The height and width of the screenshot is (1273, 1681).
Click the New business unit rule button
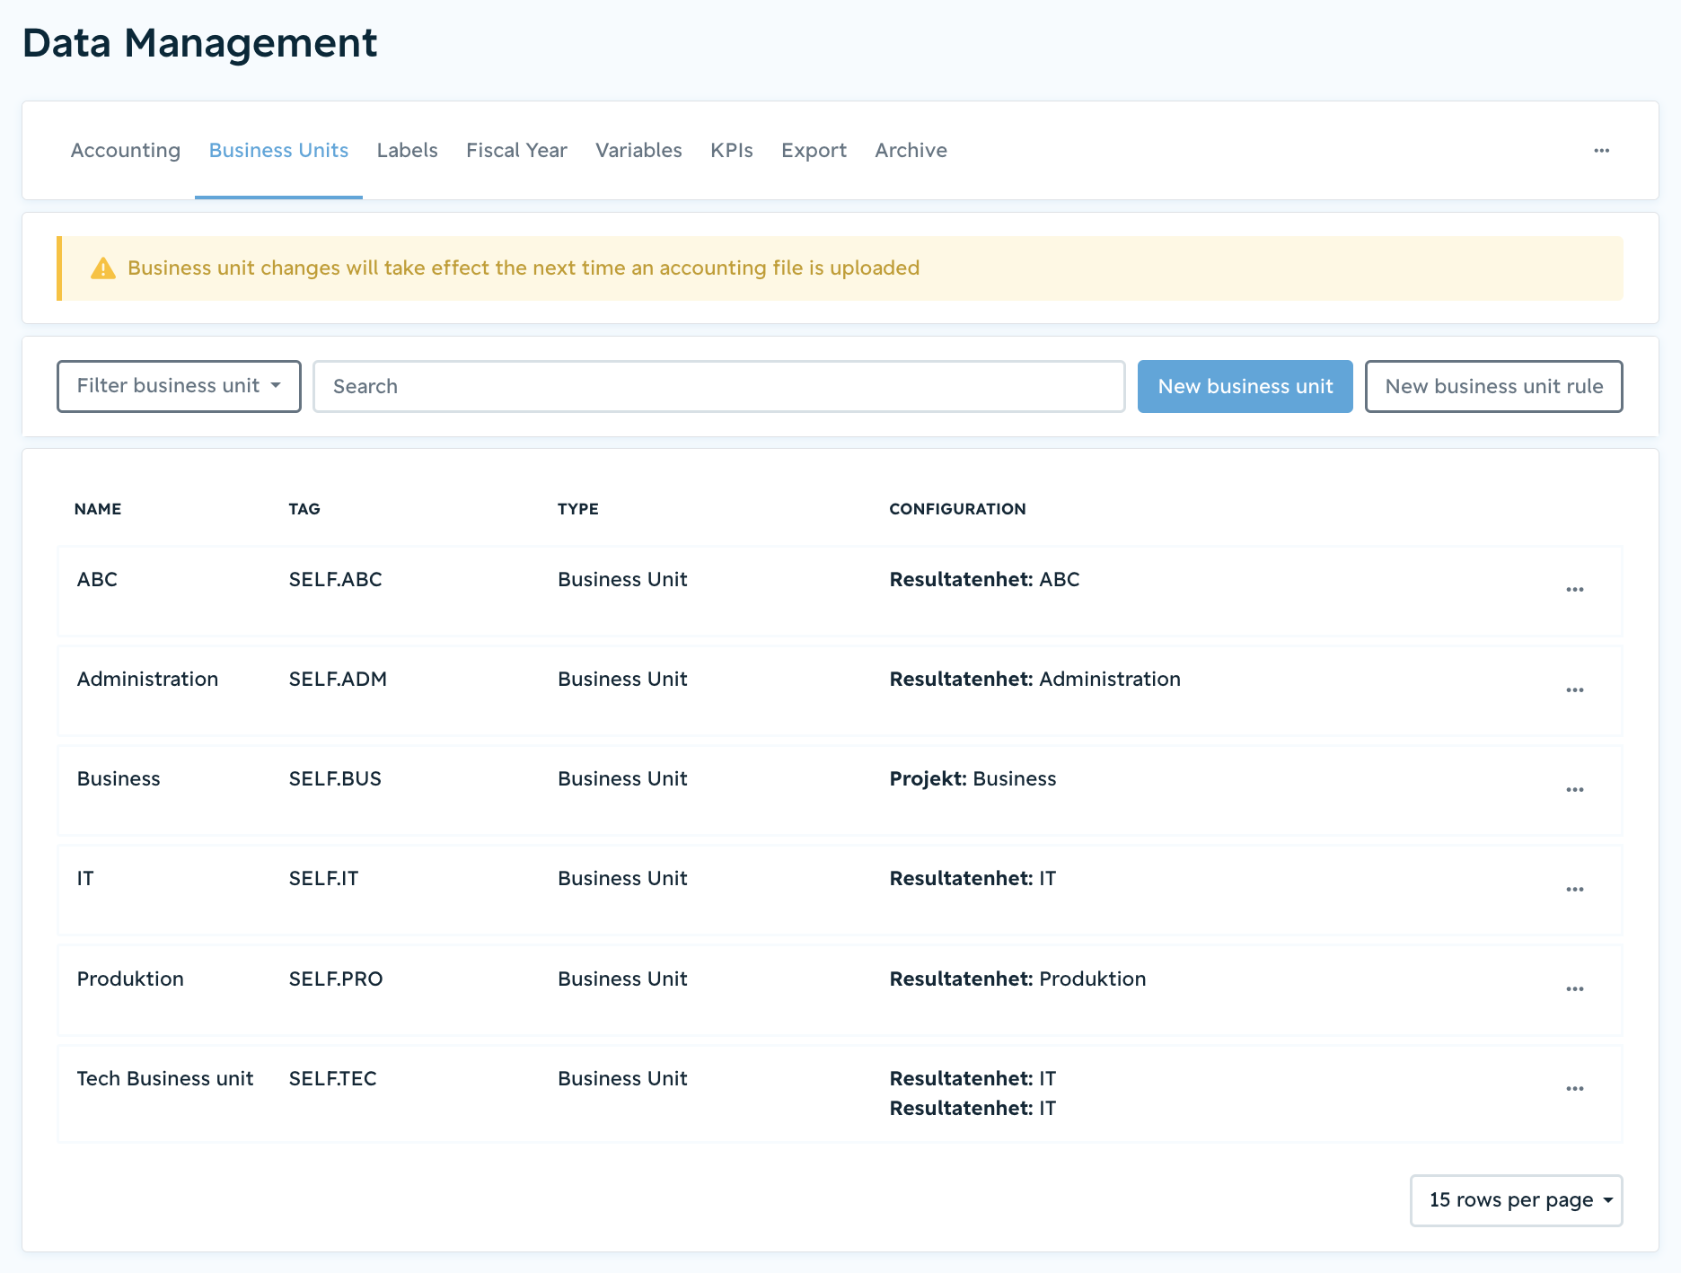point(1493,386)
